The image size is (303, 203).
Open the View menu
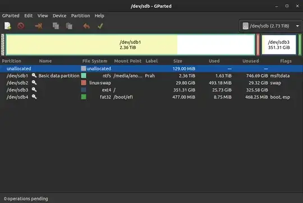point(43,16)
